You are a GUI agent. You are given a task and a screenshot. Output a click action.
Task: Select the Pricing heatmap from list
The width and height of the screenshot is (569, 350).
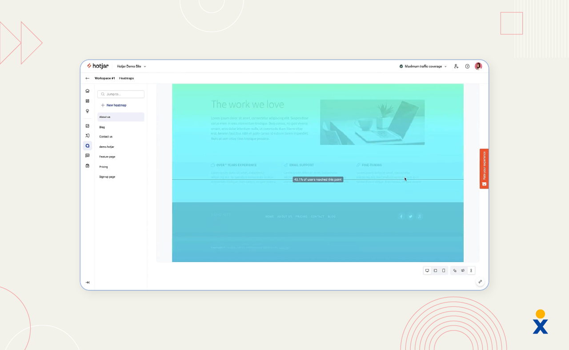(x=104, y=167)
